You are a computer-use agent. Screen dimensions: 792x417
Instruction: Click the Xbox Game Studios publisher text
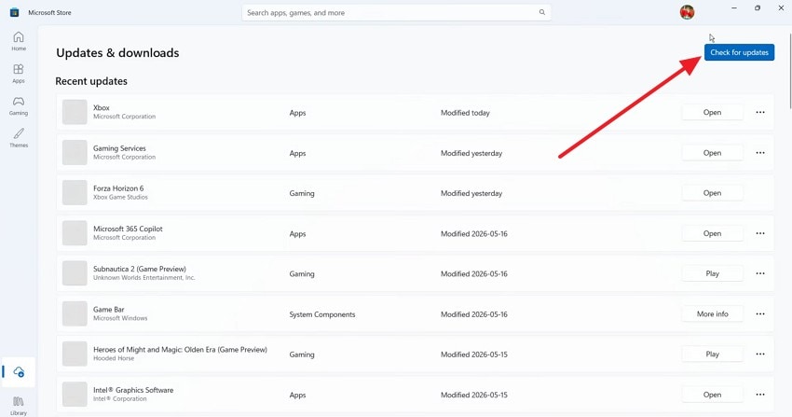(x=120, y=197)
